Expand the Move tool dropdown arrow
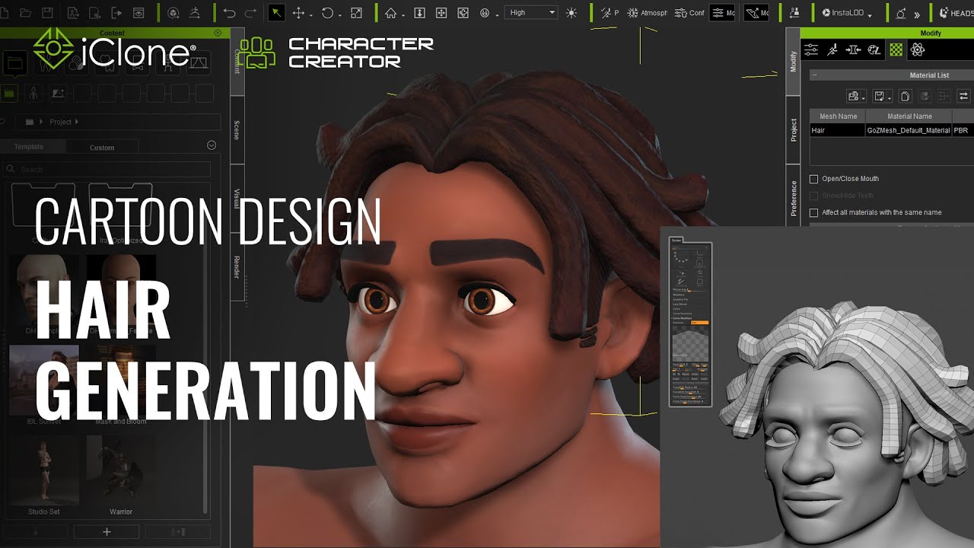974x548 pixels. click(311, 14)
